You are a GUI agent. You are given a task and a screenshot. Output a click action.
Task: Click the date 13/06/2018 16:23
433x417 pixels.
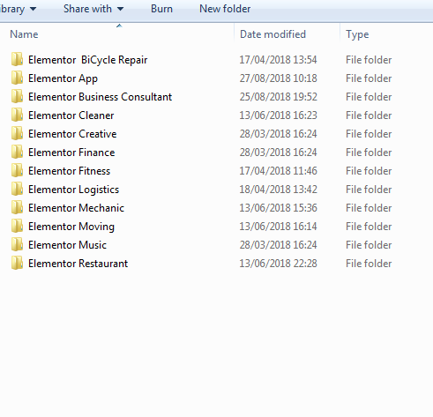click(x=278, y=115)
